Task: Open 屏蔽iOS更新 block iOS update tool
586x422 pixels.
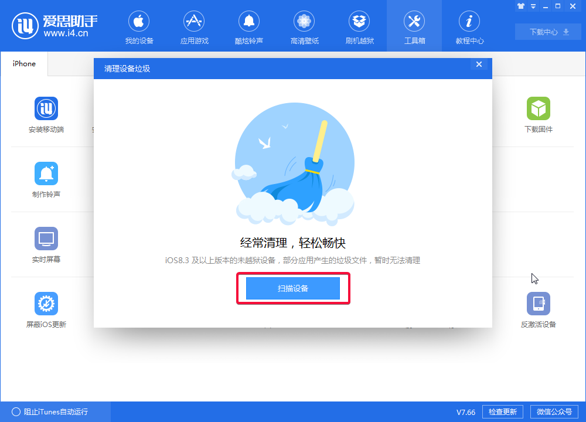Action: pos(46,308)
